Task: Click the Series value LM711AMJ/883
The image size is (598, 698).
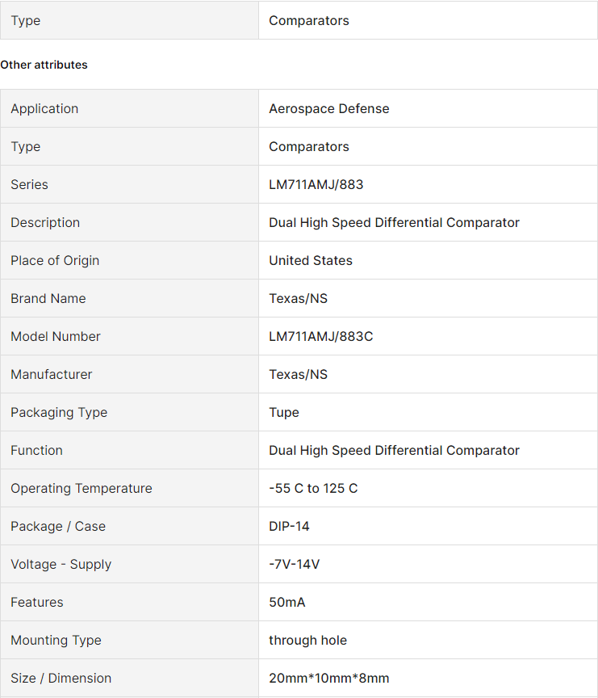Action: tap(316, 184)
